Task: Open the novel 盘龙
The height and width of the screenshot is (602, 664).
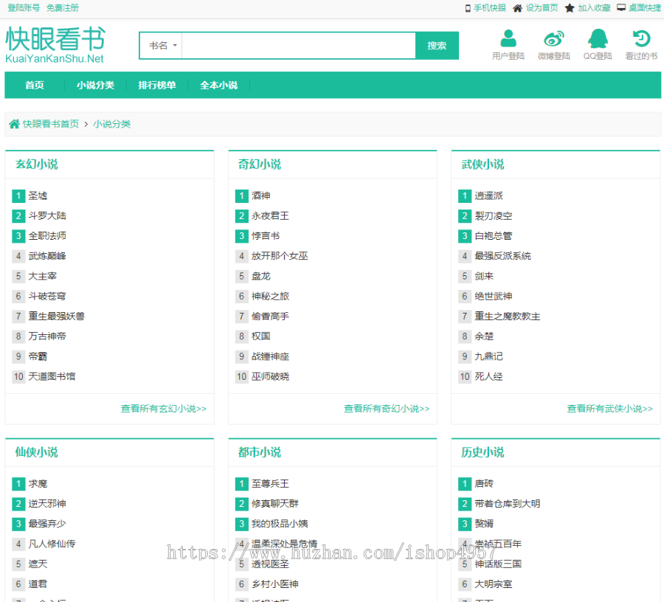Action: [x=261, y=276]
